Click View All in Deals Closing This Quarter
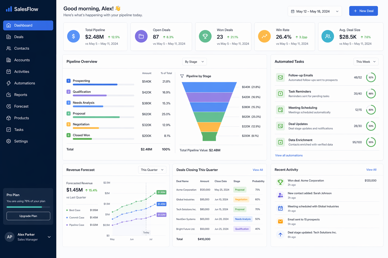Image resolution: width=388 pixels, height=258 pixels. tap(258, 170)
